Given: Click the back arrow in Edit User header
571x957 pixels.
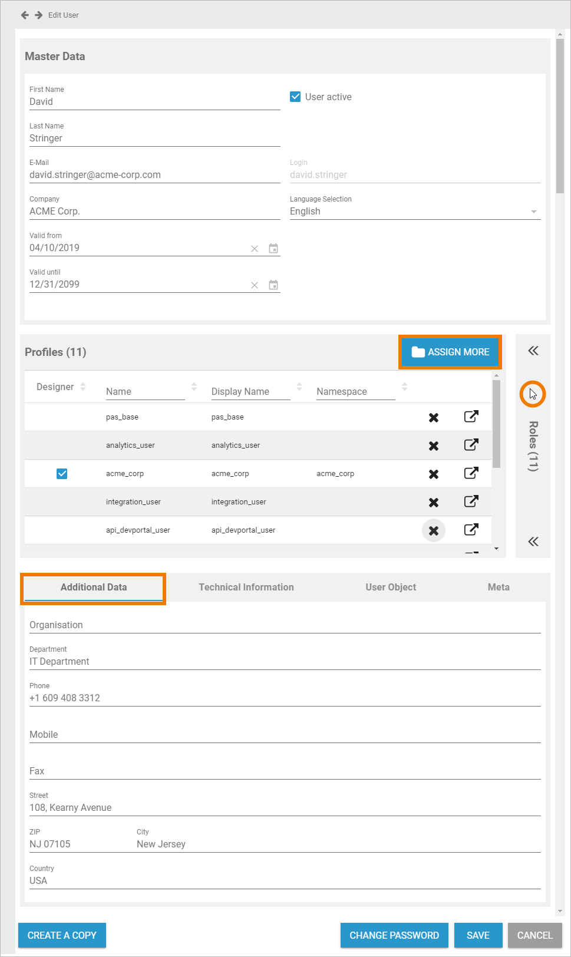Looking at the screenshot, I should click(25, 15).
